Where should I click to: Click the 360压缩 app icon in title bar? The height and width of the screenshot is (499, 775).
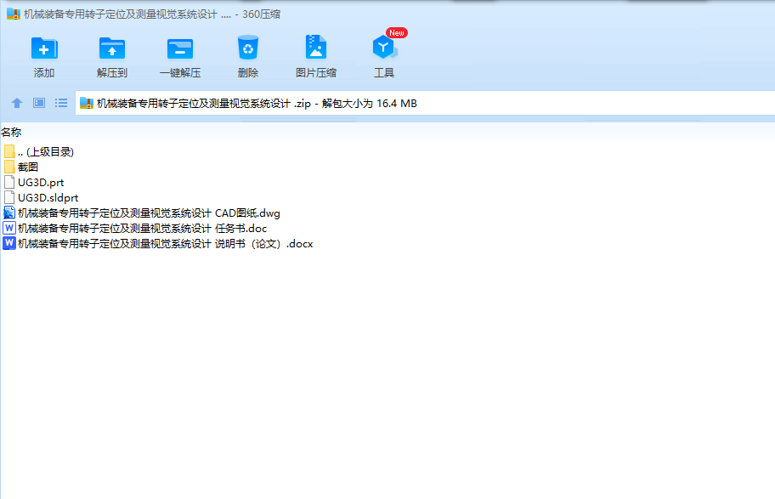click(x=14, y=14)
